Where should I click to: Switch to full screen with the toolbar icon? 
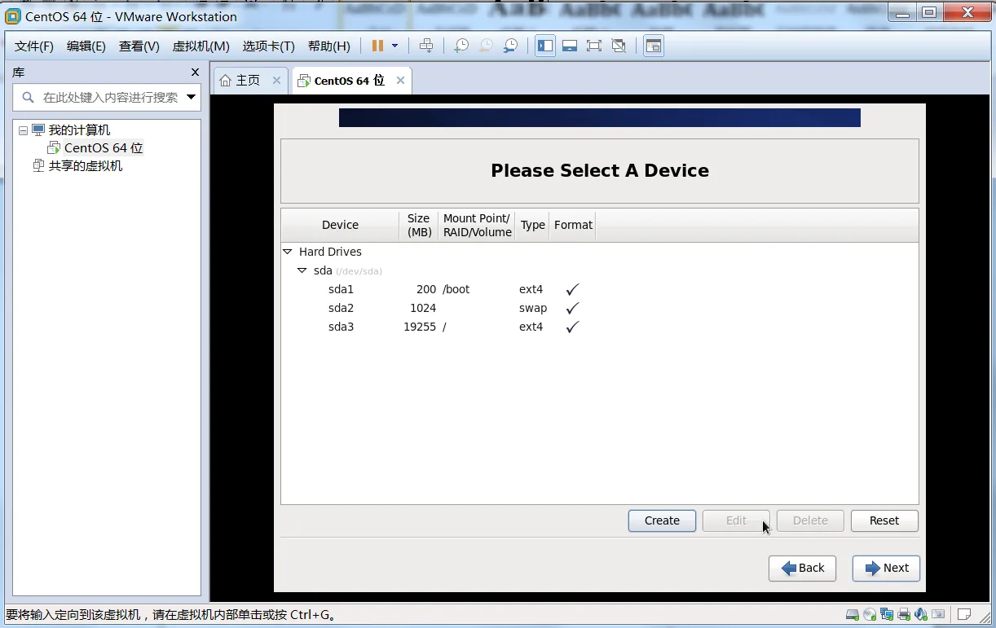594,46
